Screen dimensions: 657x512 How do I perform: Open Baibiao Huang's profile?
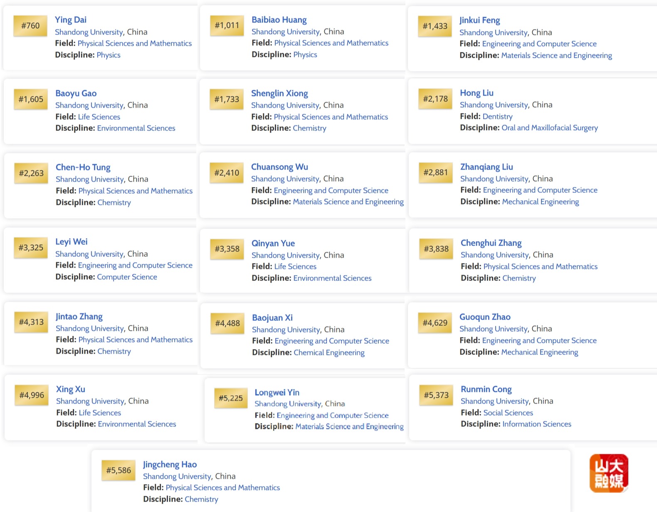point(279,20)
